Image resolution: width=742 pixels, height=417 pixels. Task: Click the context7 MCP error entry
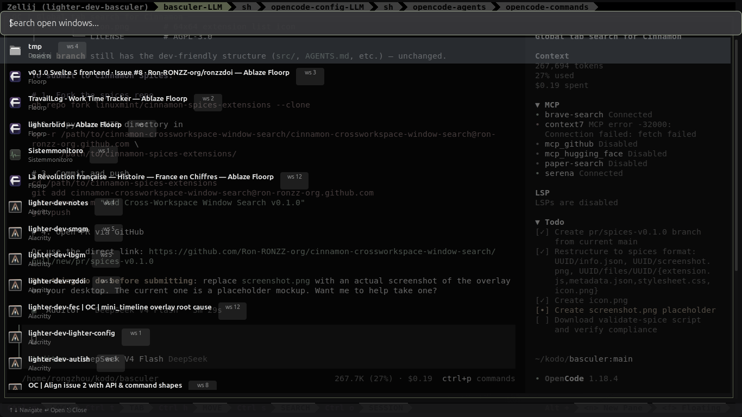click(x=615, y=129)
